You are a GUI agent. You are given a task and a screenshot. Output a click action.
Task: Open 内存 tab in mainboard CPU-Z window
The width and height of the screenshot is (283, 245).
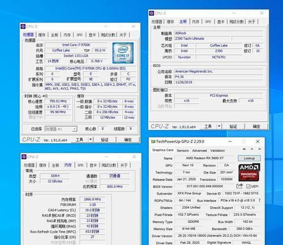coord(196,22)
